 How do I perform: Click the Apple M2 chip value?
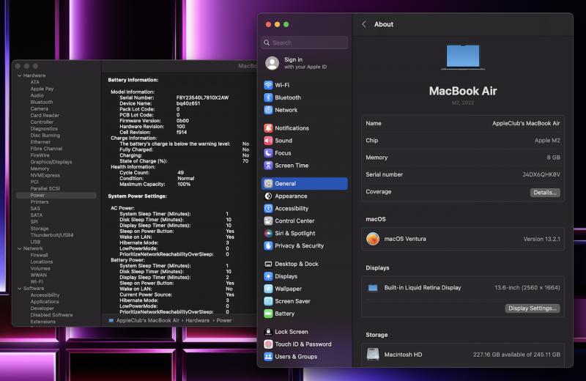(x=547, y=140)
